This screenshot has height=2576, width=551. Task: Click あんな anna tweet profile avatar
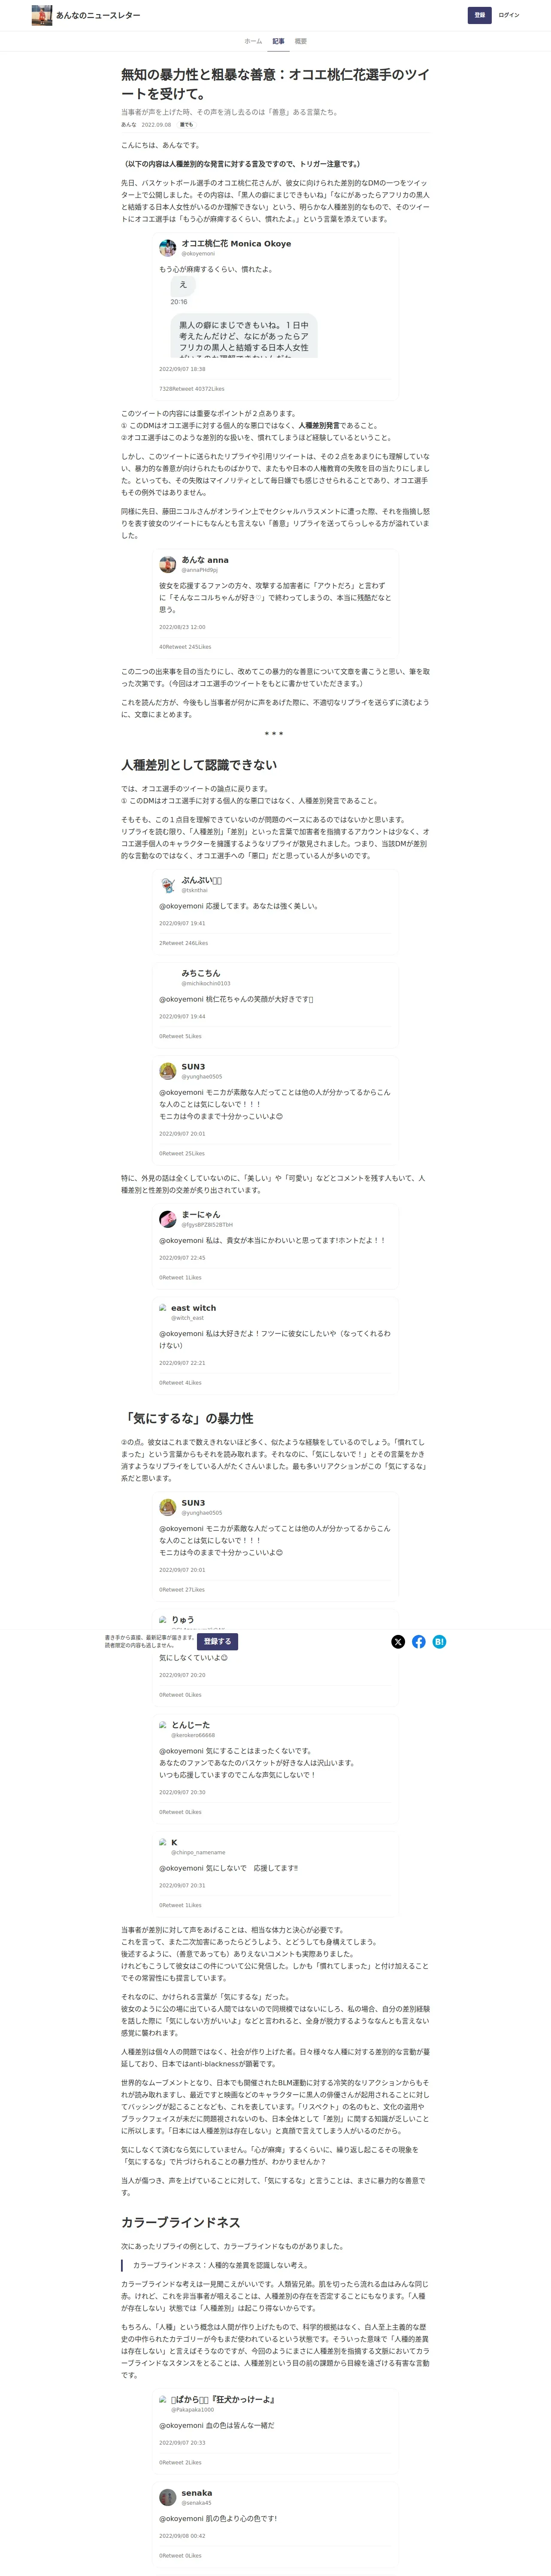[168, 564]
